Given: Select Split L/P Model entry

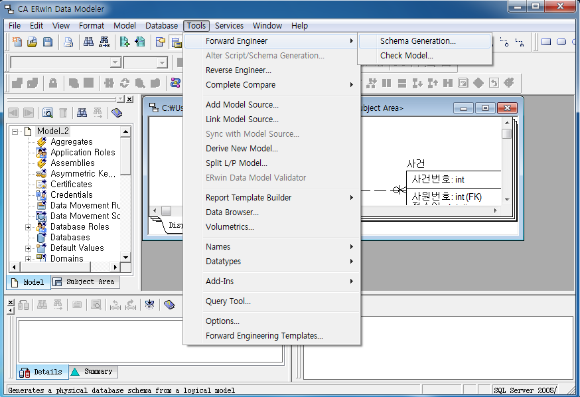Looking at the screenshot, I should (x=272, y=163).
